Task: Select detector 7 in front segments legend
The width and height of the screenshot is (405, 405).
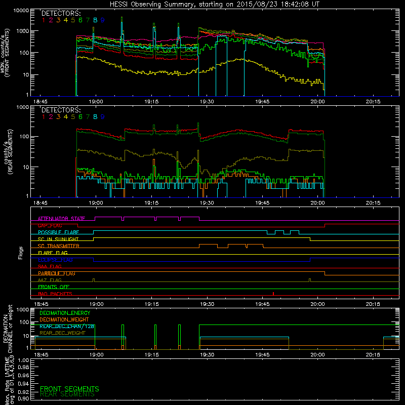Action: [x=88, y=20]
